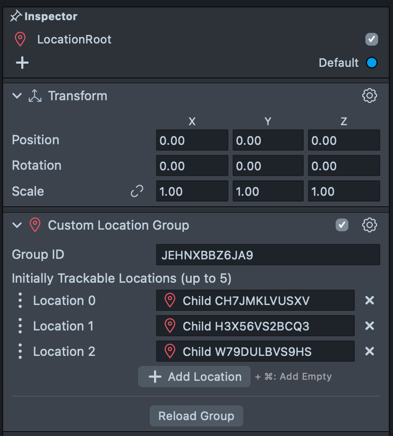Remove Location 2 with the X icon

coord(370,351)
